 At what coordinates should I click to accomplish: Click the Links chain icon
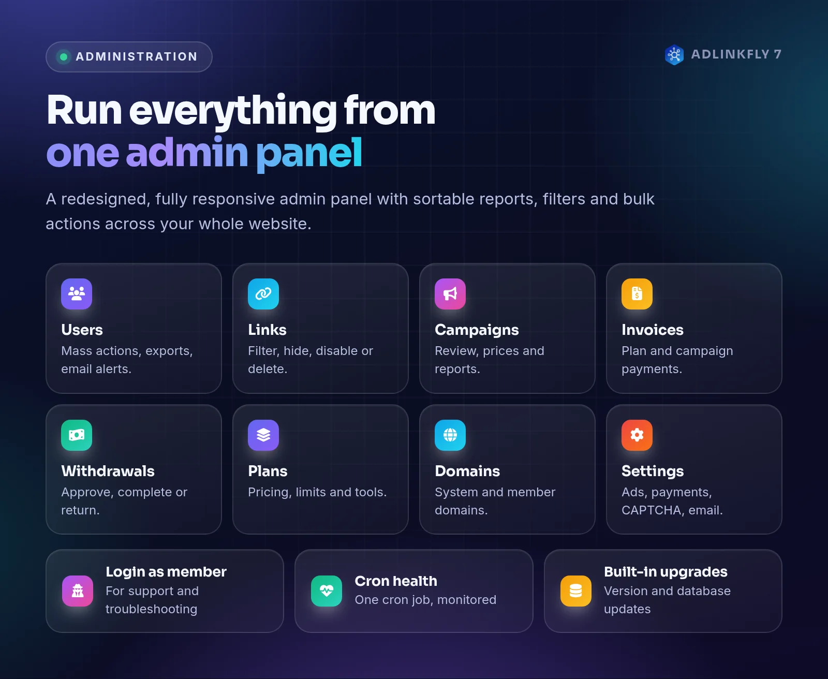point(263,294)
